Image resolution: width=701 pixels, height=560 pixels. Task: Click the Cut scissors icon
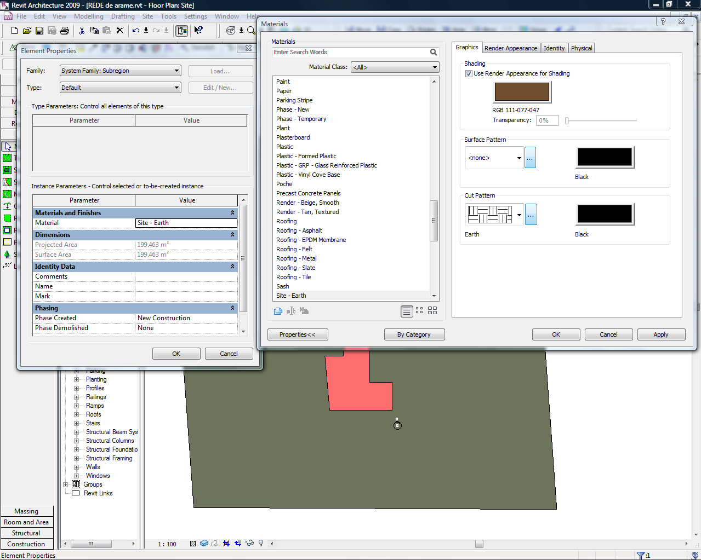pyautogui.click(x=82, y=31)
